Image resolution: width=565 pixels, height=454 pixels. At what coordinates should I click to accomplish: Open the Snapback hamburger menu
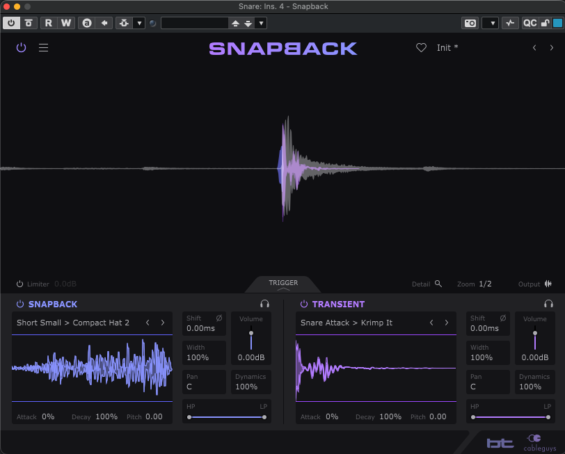point(43,48)
